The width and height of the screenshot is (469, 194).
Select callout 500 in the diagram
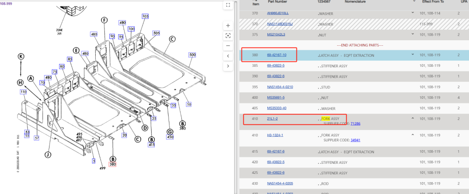(192, 55)
